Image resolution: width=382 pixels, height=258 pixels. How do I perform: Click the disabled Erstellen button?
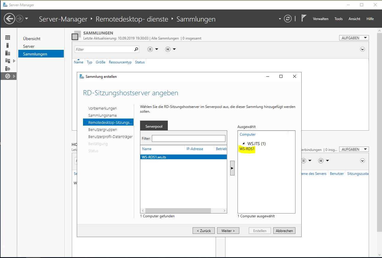(x=260, y=231)
